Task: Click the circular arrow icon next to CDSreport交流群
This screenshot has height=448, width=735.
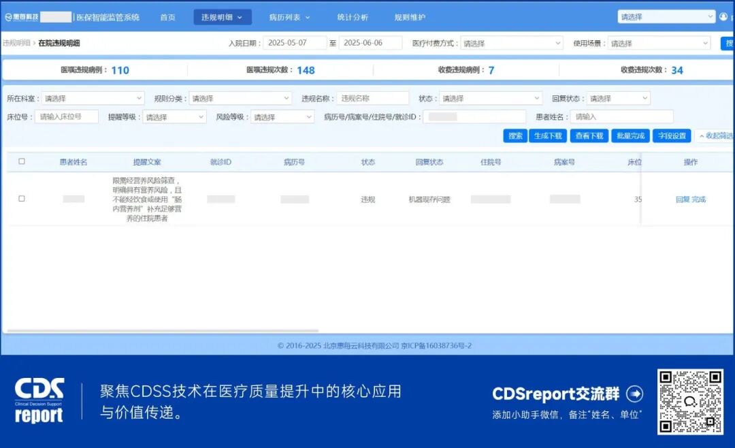Action: click(634, 394)
